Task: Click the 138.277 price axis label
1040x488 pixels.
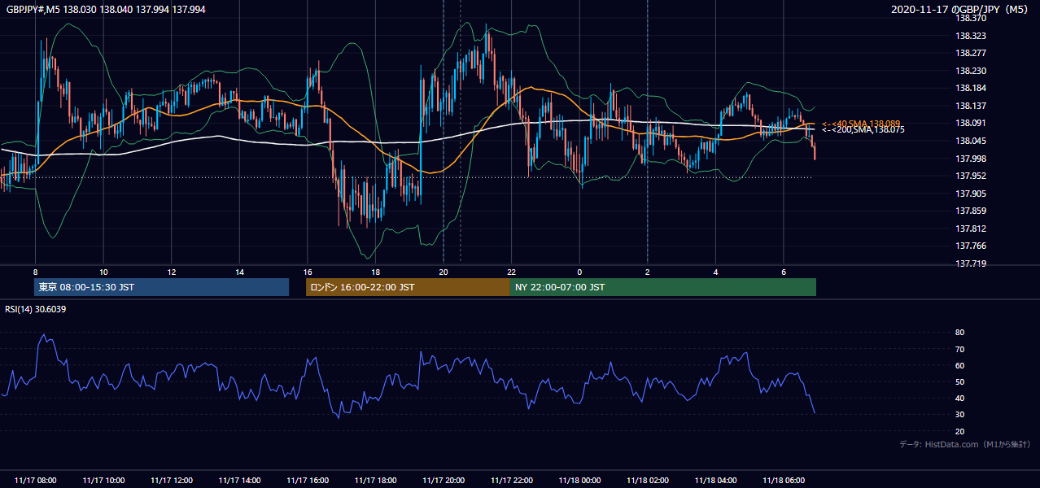Action: pos(971,53)
